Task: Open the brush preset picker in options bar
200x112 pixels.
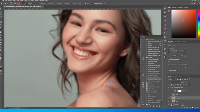Action: click(x=11, y=3)
